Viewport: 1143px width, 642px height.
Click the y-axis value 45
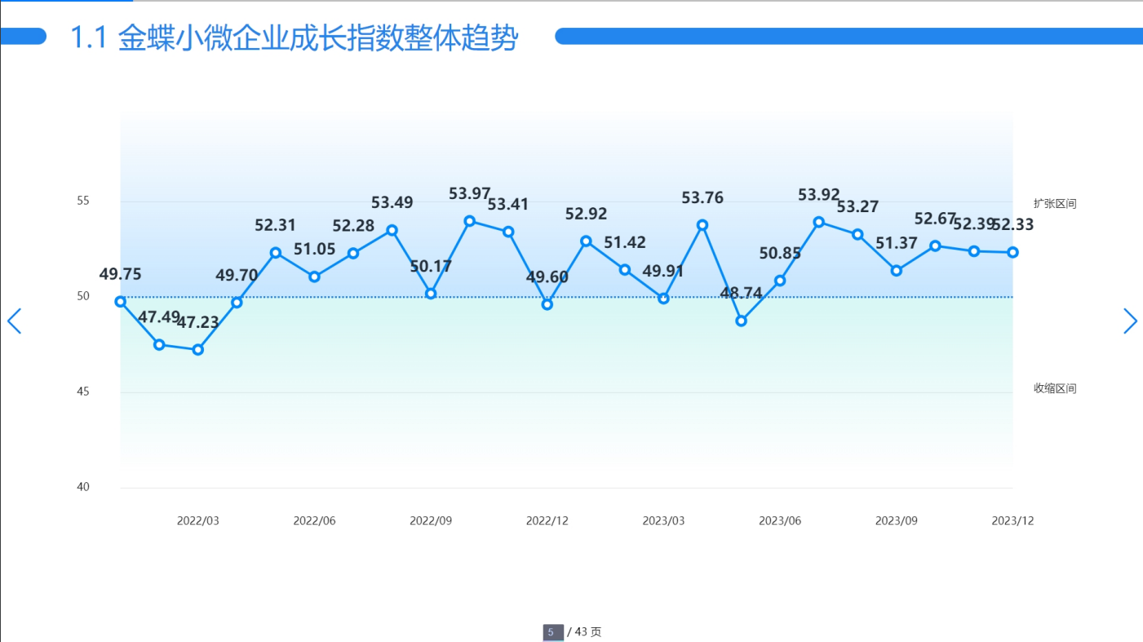pyautogui.click(x=83, y=392)
